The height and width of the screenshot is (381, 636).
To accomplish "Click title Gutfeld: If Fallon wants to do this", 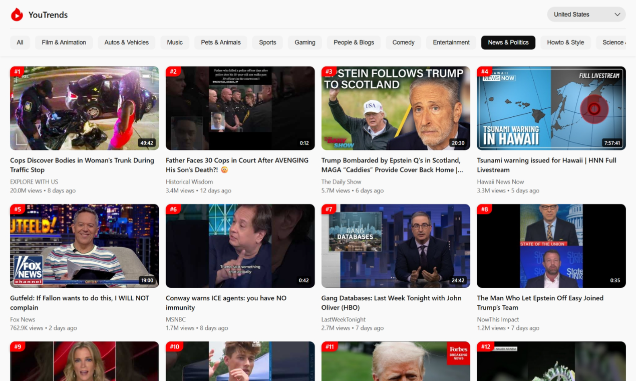I will tap(80, 303).
